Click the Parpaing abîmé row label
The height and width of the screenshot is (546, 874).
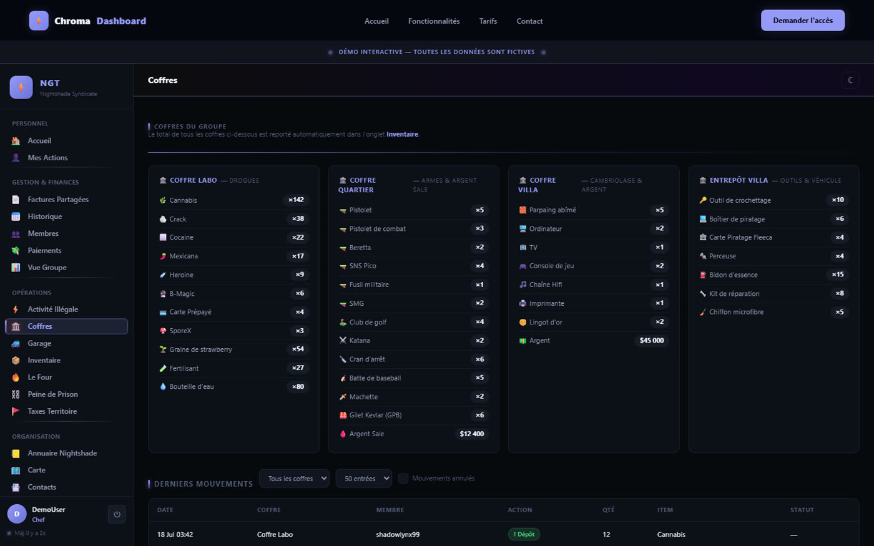point(552,210)
